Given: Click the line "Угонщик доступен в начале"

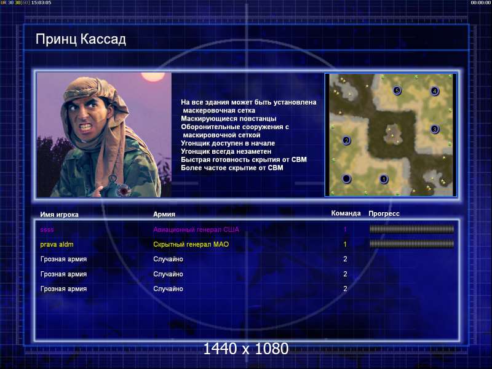Looking at the screenshot, I should coord(228,143).
